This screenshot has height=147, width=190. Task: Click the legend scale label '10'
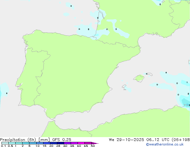pyautogui.click(x=37, y=146)
